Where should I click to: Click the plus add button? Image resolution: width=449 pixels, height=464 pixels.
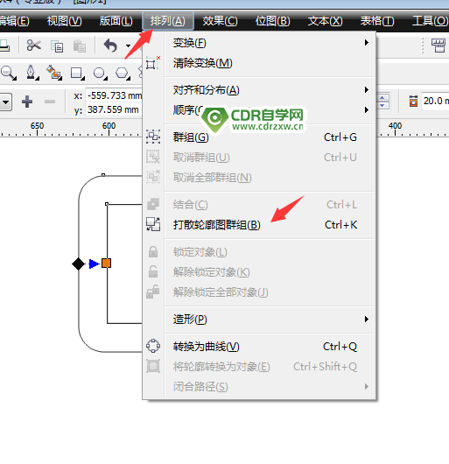(x=27, y=102)
